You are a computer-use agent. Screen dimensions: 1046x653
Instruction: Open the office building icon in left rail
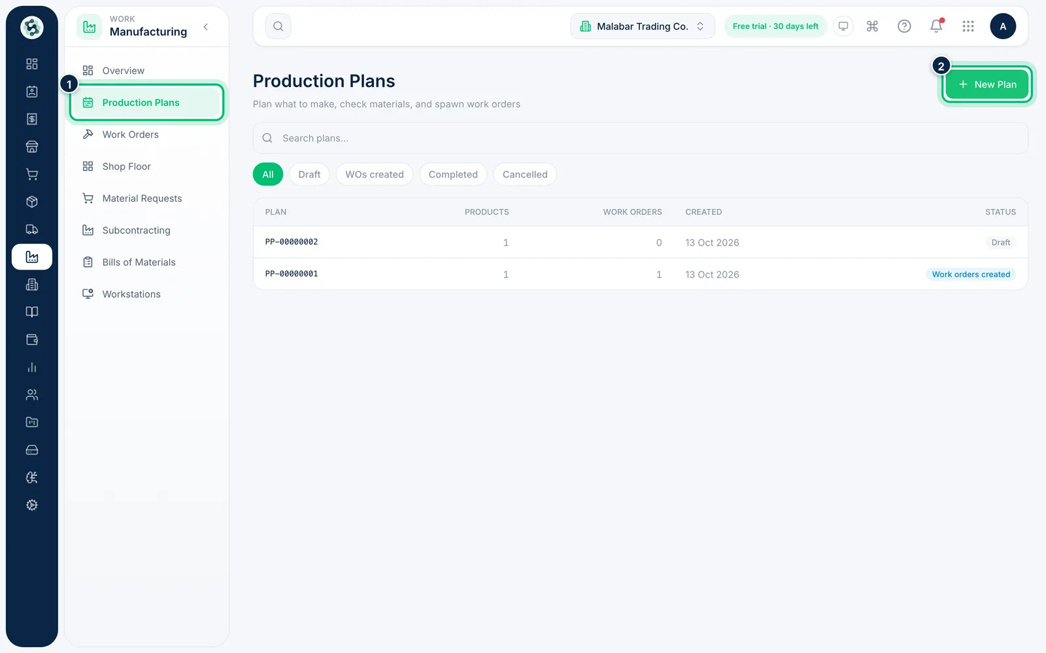[x=31, y=285]
